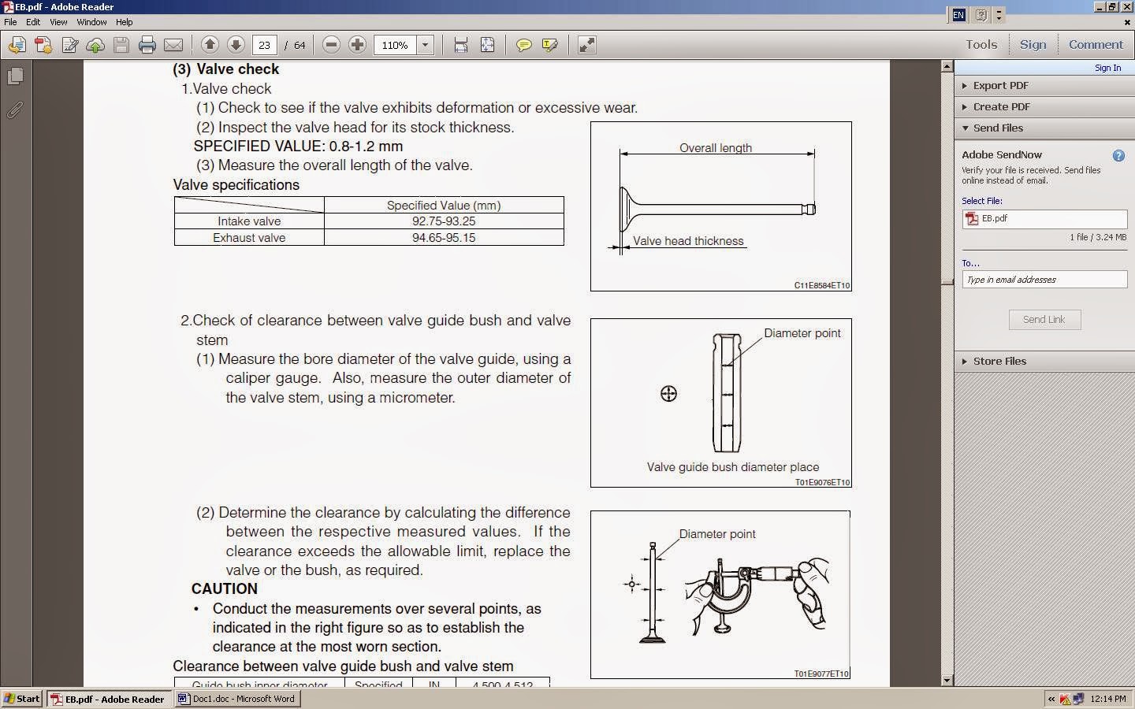1135x709 pixels.
Task: Click the Open file toolbar icon
Action: point(17,45)
